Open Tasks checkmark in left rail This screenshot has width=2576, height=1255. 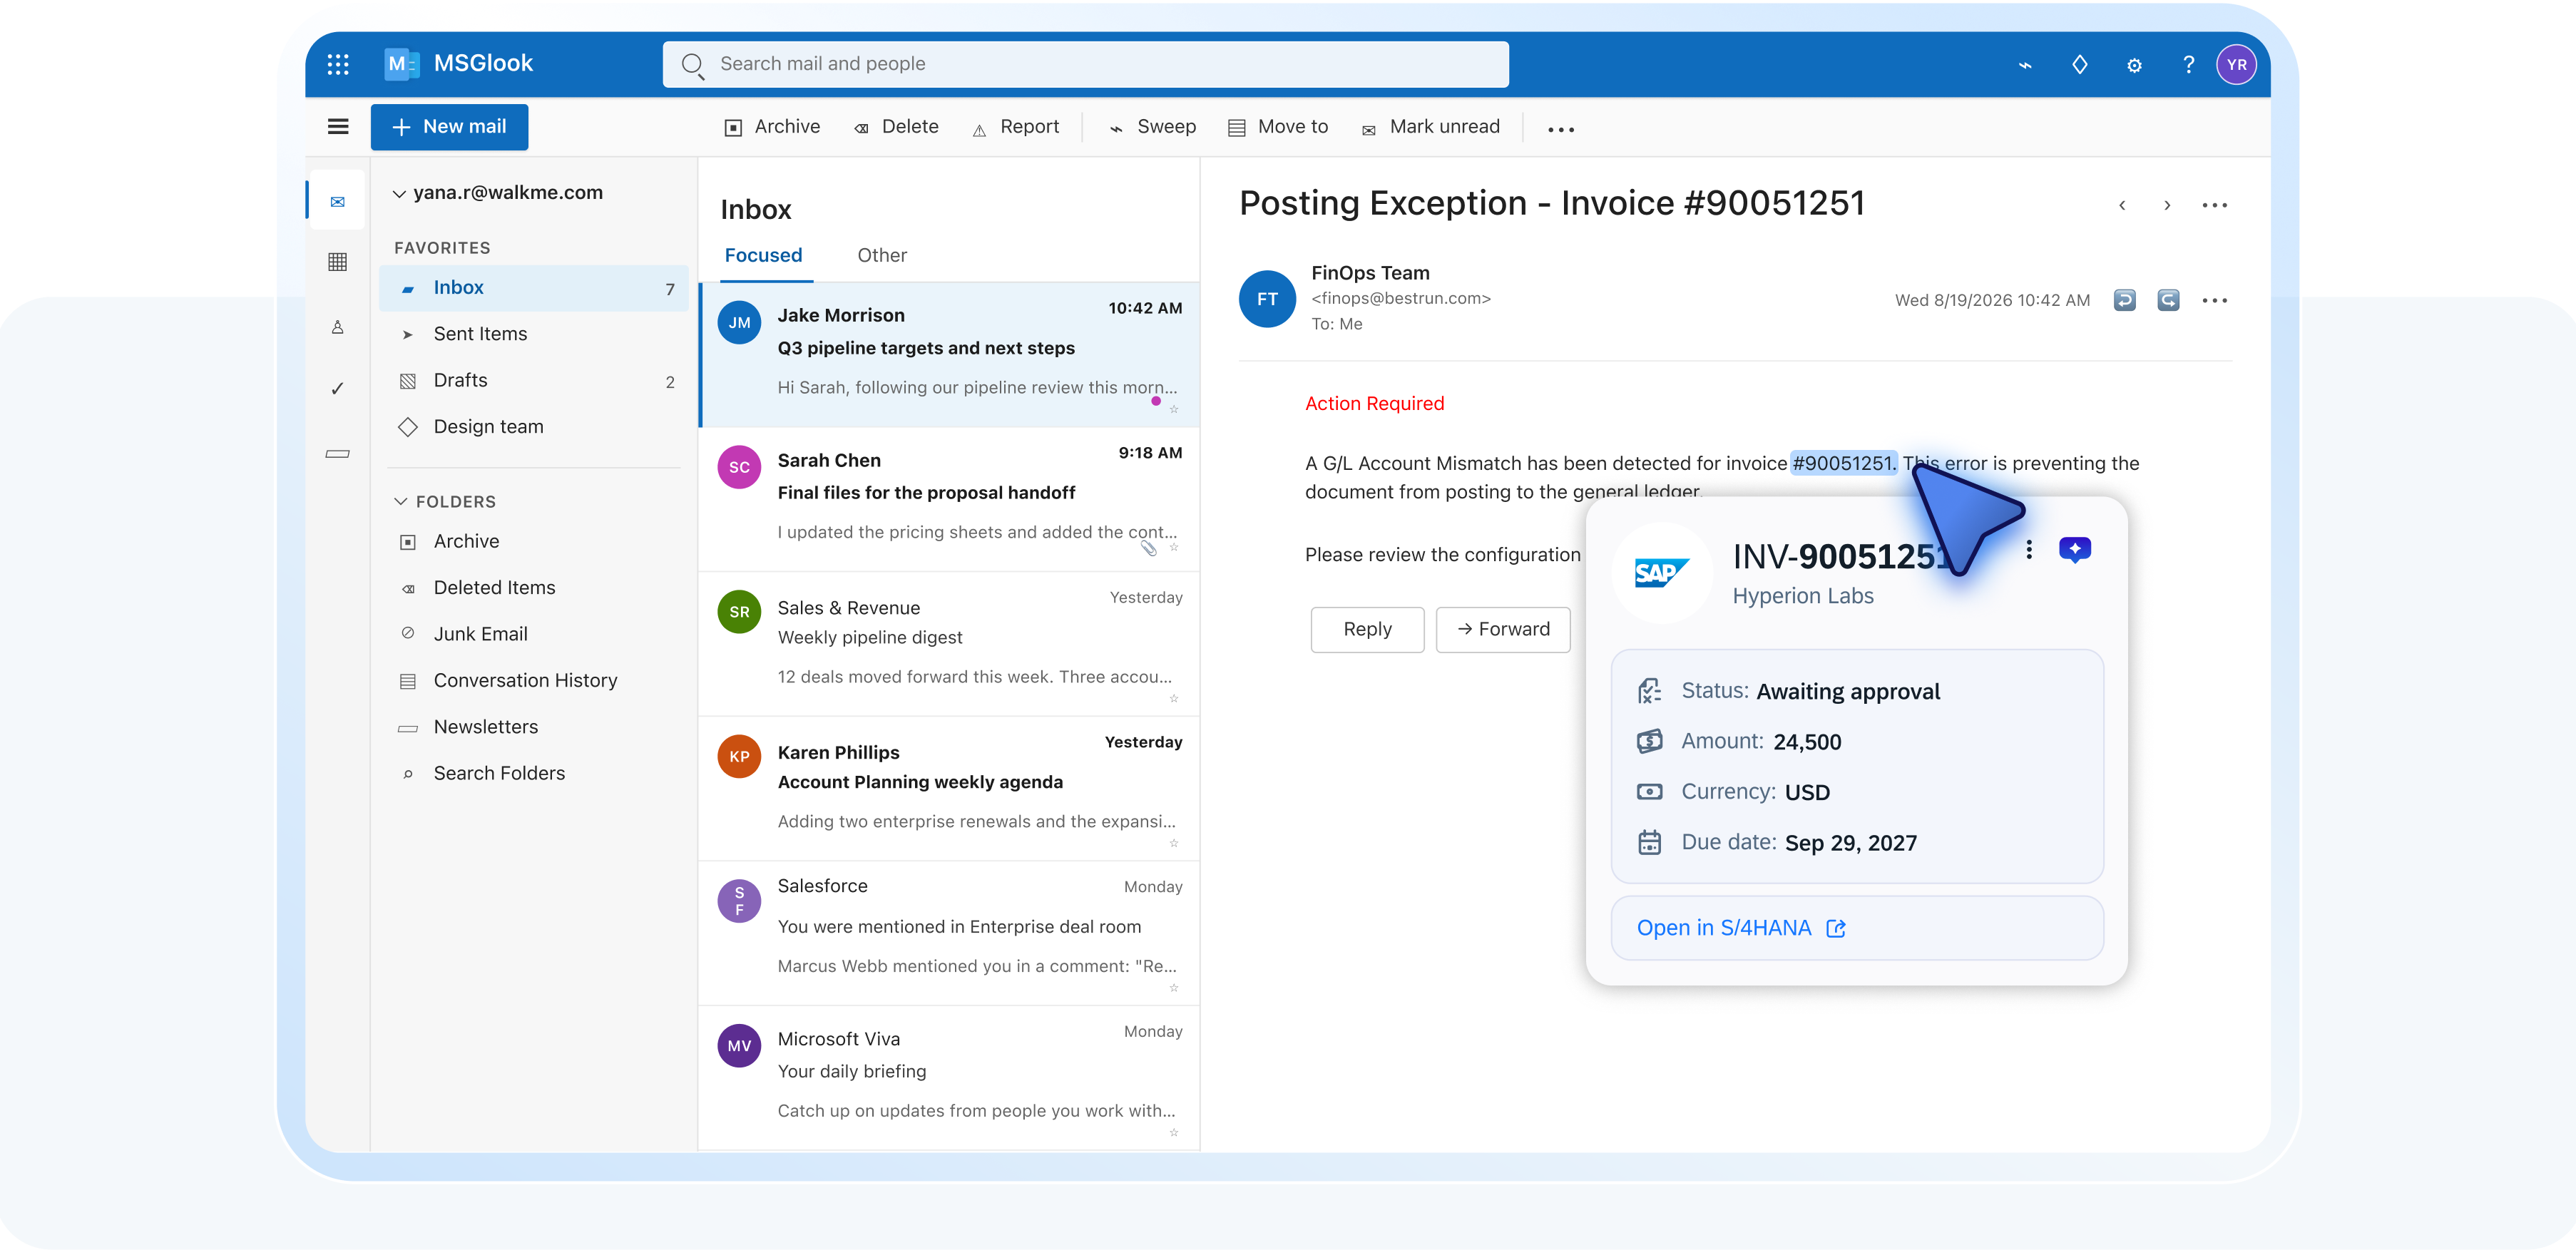(x=338, y=389)
